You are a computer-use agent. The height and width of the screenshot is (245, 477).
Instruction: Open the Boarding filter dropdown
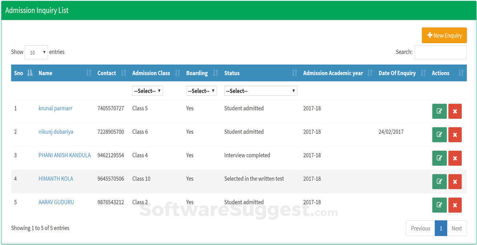(x=201, y=91)
